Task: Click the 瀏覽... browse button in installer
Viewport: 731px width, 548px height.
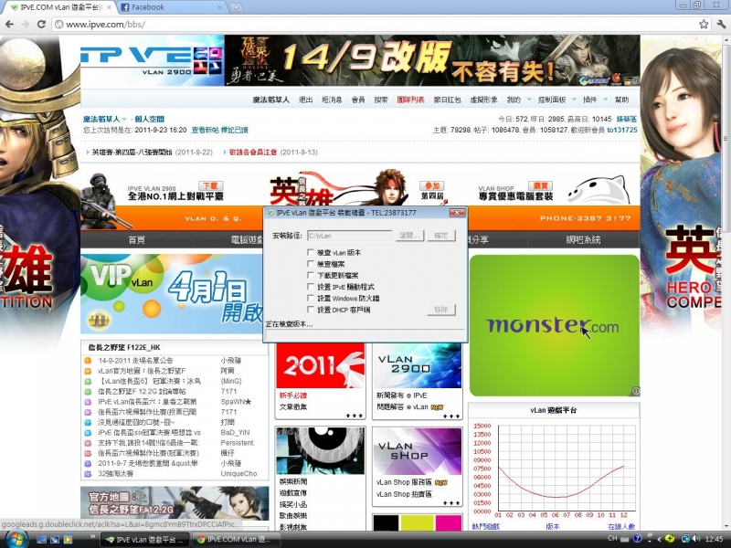Action: pos(409,236)
